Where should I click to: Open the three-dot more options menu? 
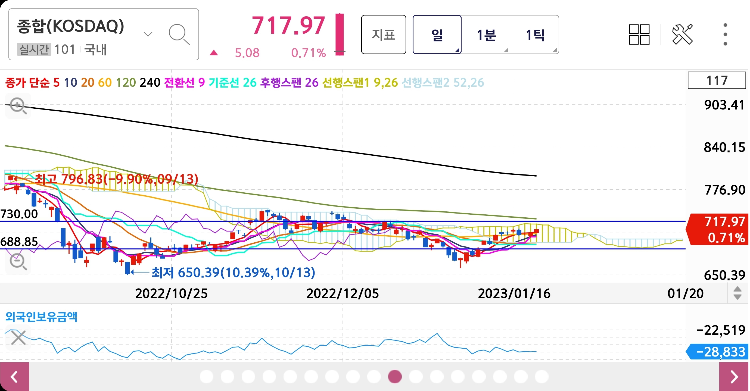point(725,35)
